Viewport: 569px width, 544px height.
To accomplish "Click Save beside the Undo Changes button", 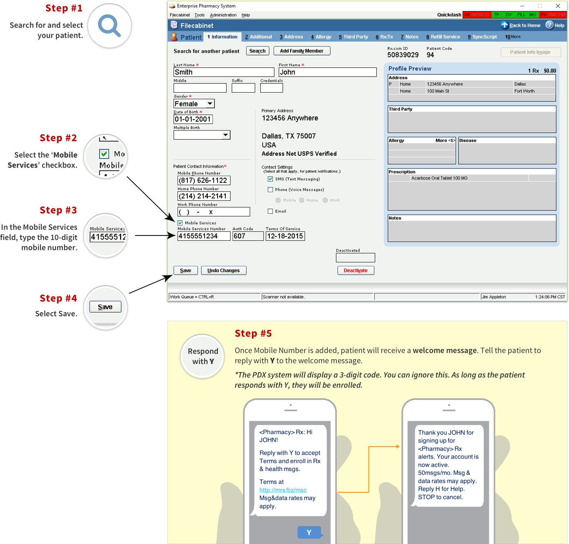I will [186, 271].
